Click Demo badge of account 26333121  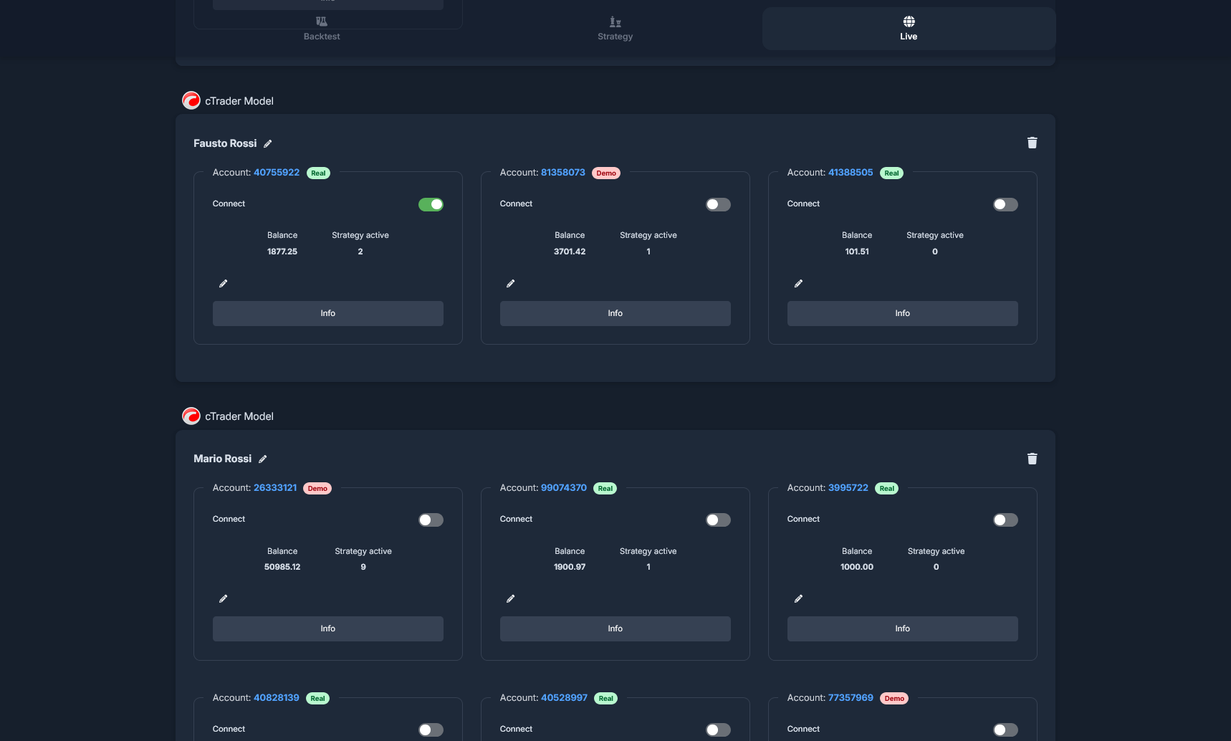click(317, 489)
